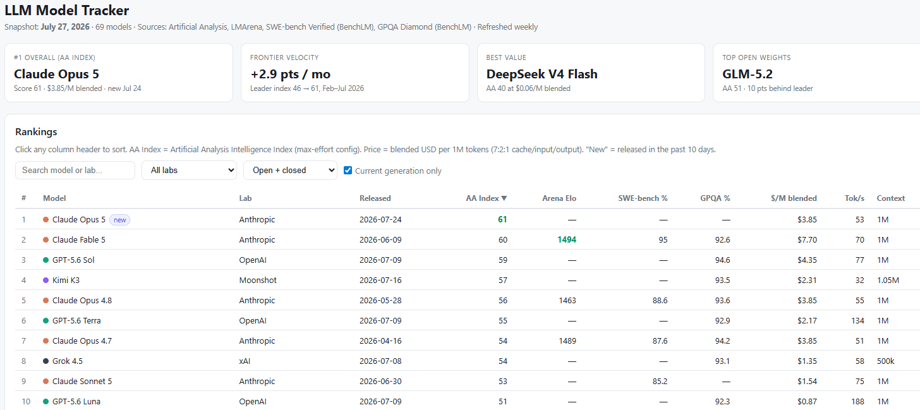The width and height of the screenshot is (920, 410).
Task: Click the Grok 4.5 model name
Action: [x=68, y=361]
